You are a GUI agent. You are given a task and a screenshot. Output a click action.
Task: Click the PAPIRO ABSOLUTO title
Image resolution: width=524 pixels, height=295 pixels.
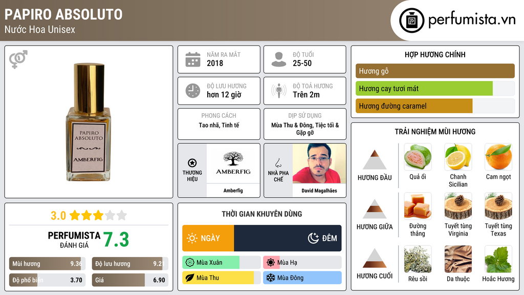(x=63, y=14)
